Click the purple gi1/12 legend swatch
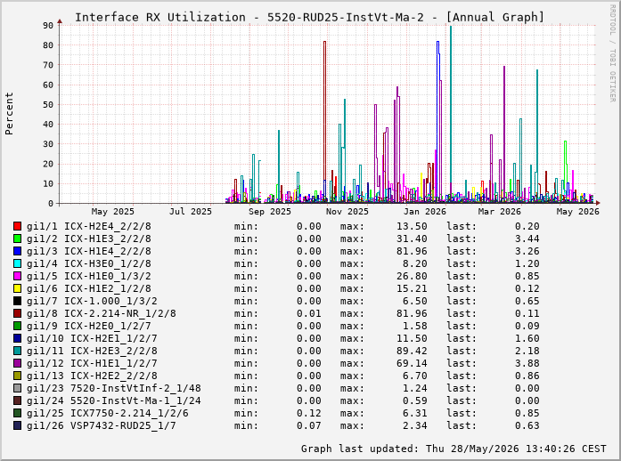621x461 pixels. (17, 363)
